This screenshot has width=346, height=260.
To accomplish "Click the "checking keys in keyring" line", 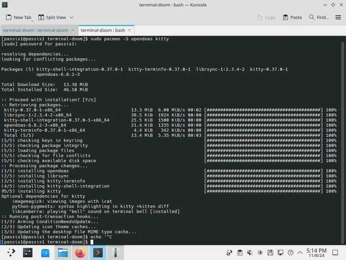I will (x=42, y=140).
